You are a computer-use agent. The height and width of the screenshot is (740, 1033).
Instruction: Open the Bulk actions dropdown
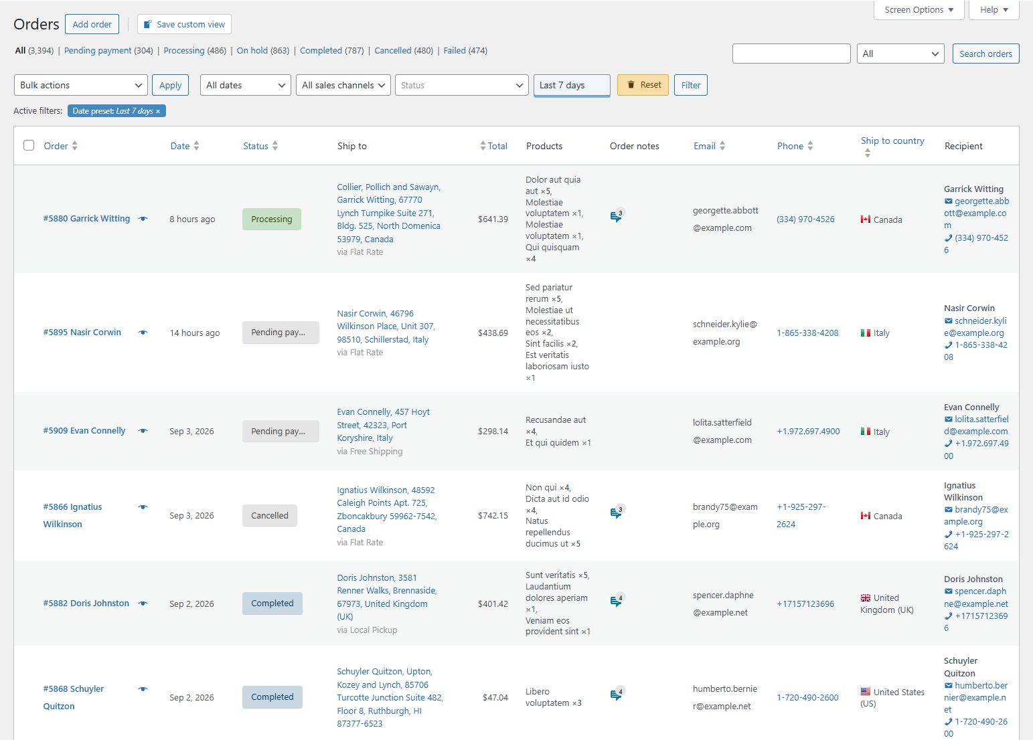click(x=81, y=85)
